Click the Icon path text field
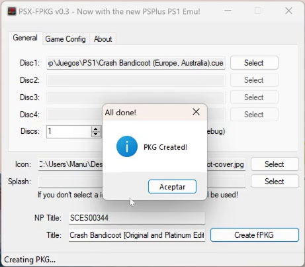Image resolution: width=305 pixels, height=267 pixels. coord(142,164)
